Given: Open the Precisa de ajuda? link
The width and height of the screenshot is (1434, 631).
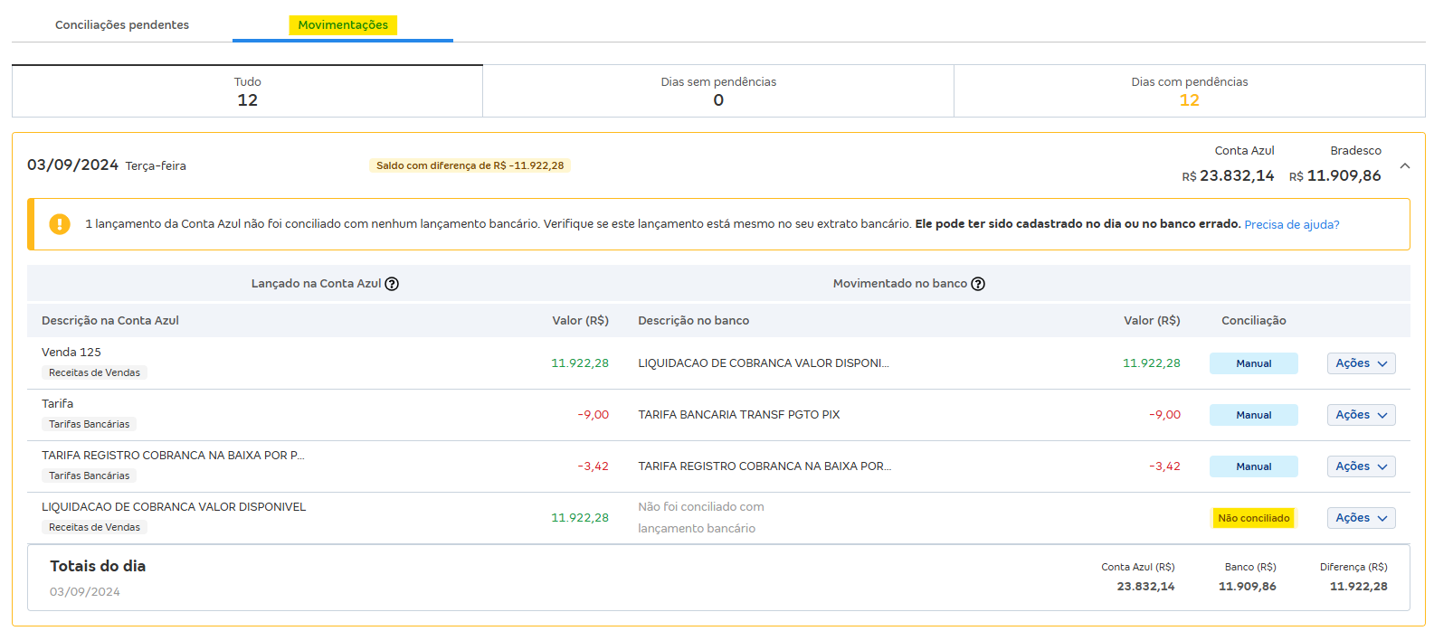Looking at the screenshot, I should (x=1291, y=225).
